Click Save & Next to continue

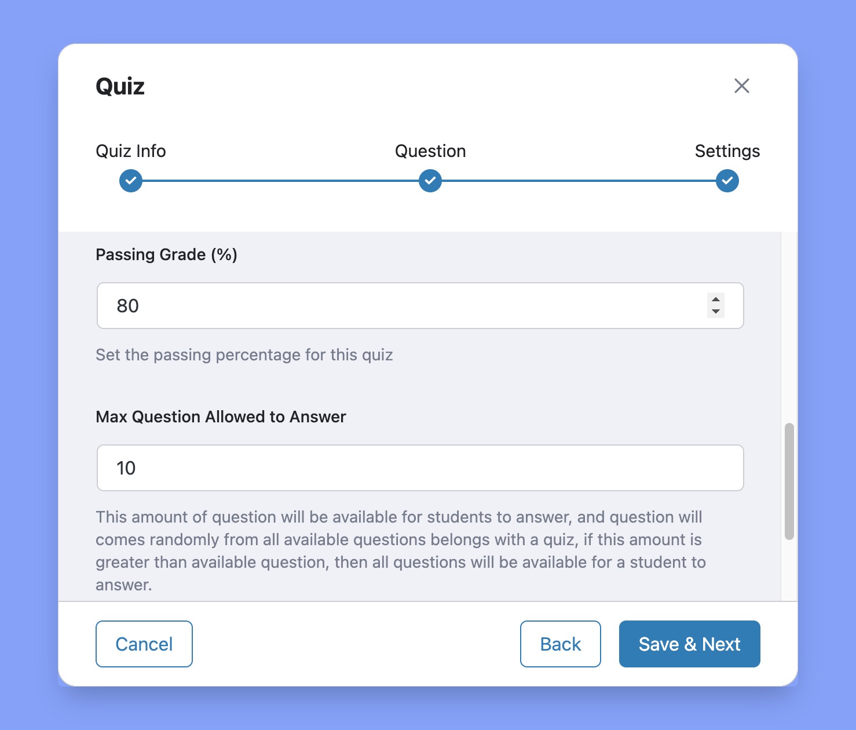click(x=689, y=644)
